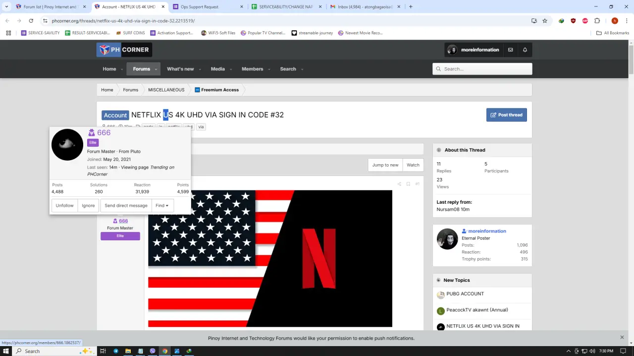Click the Windows taskbar Search box
Viewport: 634px width, 356px height.
click(53, 351)
